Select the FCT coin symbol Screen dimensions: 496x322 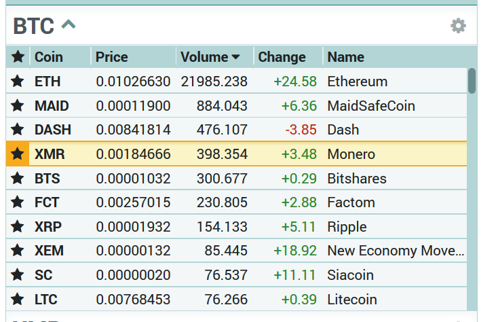click(x=47, y=202)
